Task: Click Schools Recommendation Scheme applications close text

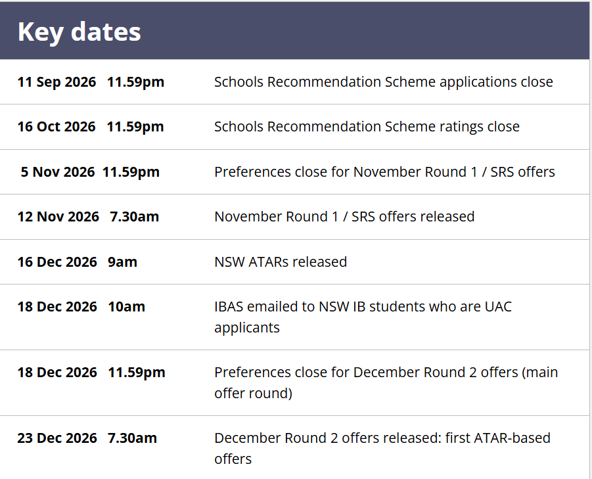Action: [384, 82]
